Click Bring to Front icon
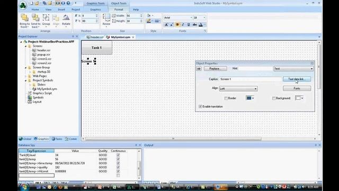 coord(24,18)
